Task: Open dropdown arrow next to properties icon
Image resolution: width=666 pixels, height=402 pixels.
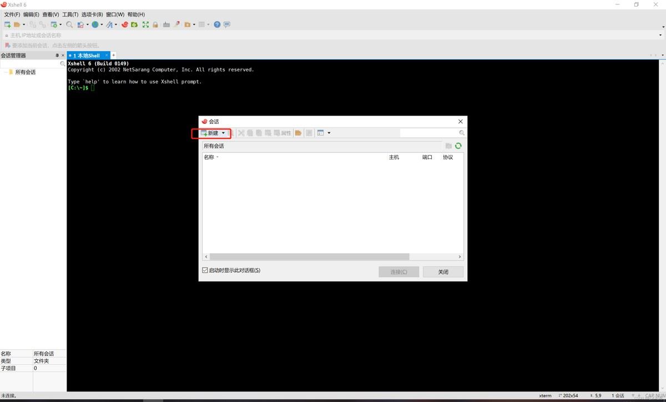Action: pyautogui.click(x=60, y=24)
